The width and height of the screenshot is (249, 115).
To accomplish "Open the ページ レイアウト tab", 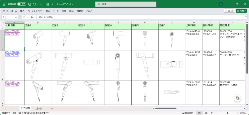I will point(35,11).
